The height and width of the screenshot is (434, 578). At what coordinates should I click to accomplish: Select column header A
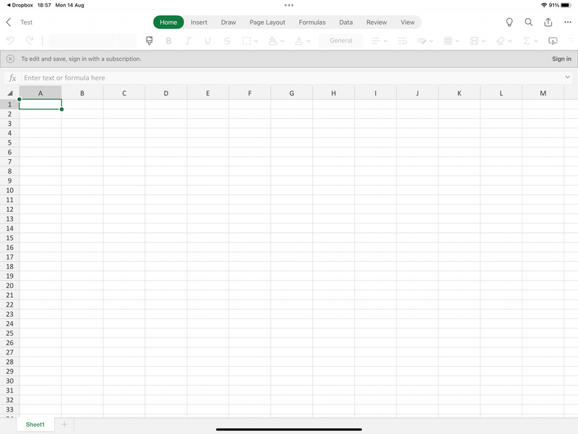[40, 93]
